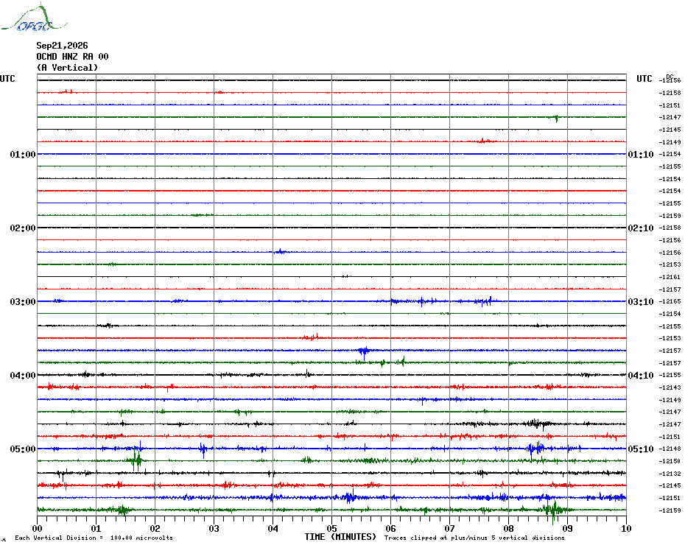Click the upper-left UTC header label
The image size is (685, 548).
(x=7, y=79)
